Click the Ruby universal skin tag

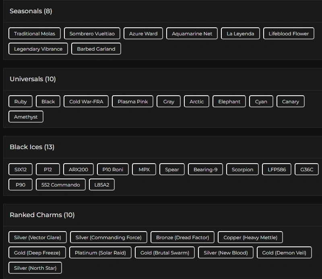click(21, 101)
